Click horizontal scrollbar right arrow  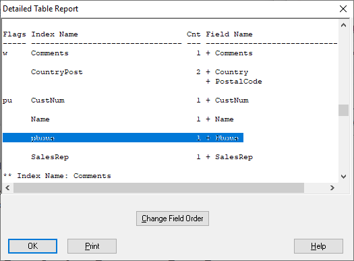click(x=332, y=188)
